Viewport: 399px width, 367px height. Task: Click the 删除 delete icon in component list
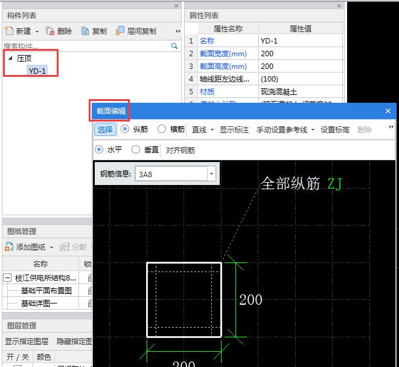[50, 31]
